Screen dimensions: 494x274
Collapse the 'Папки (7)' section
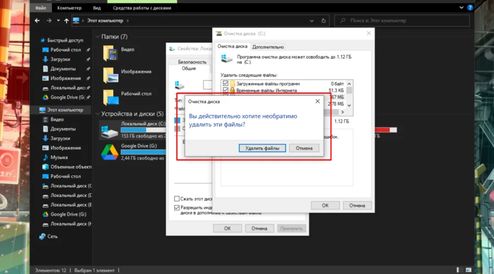pos(97,37)
